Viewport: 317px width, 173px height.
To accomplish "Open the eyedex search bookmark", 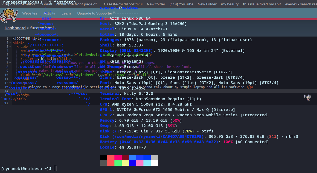I will tap(301, 4).
